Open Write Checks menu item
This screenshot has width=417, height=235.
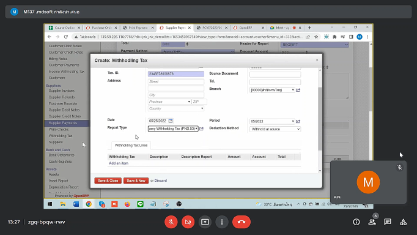click(x=59, y=129)
